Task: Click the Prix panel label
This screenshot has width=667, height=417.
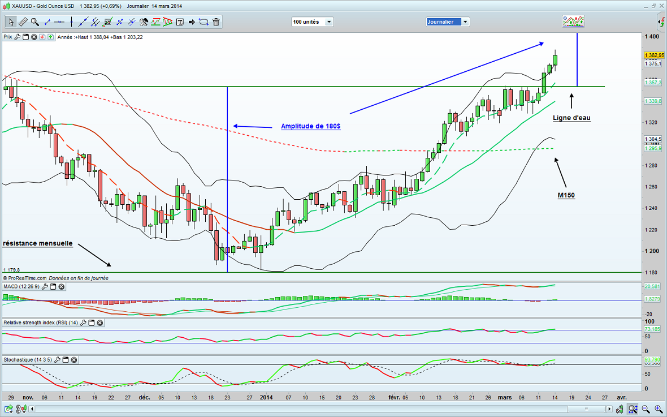Action: [8, 37]
